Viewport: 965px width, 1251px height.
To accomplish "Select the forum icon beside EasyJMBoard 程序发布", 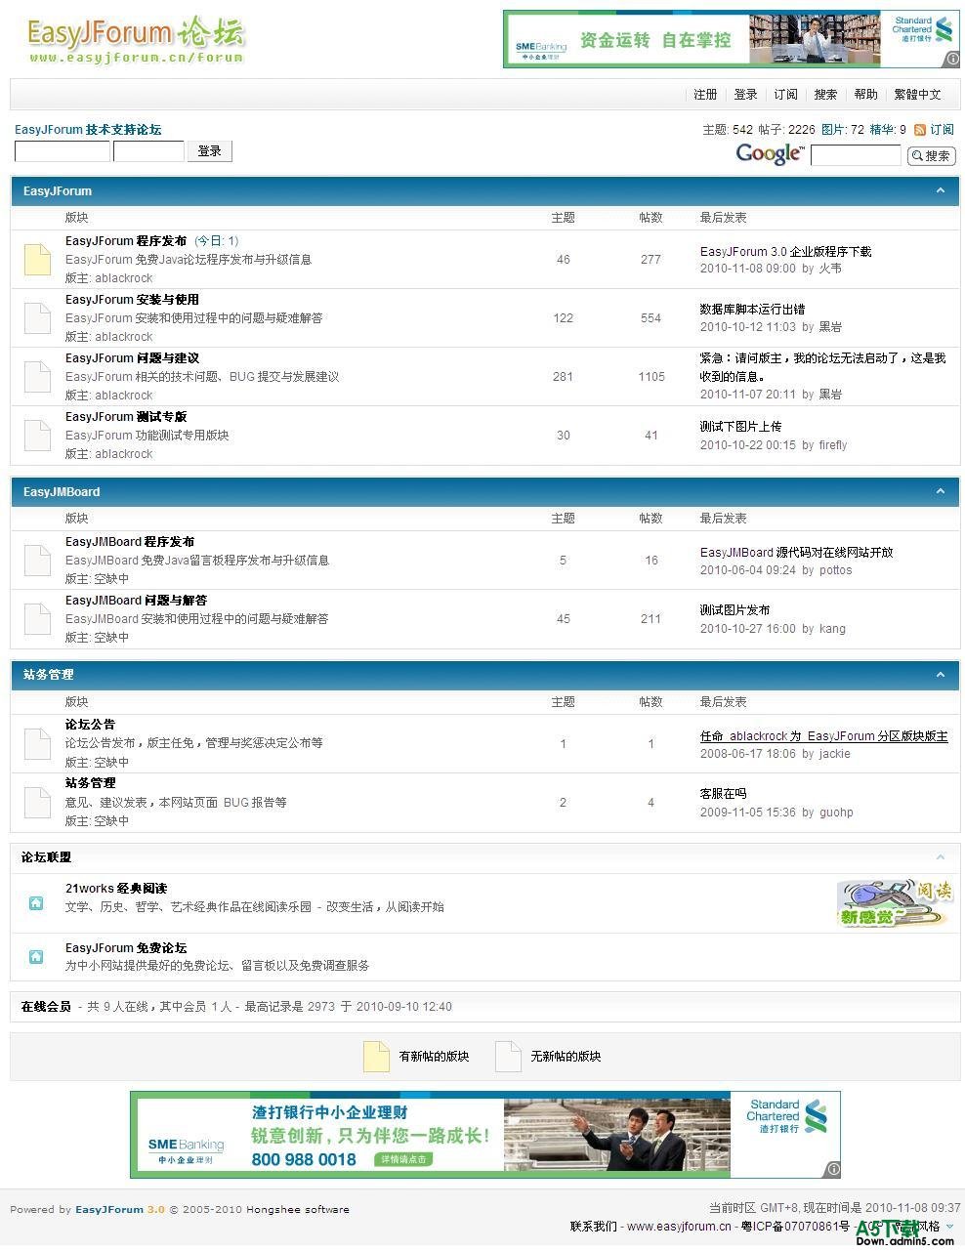I will [37, 561].
